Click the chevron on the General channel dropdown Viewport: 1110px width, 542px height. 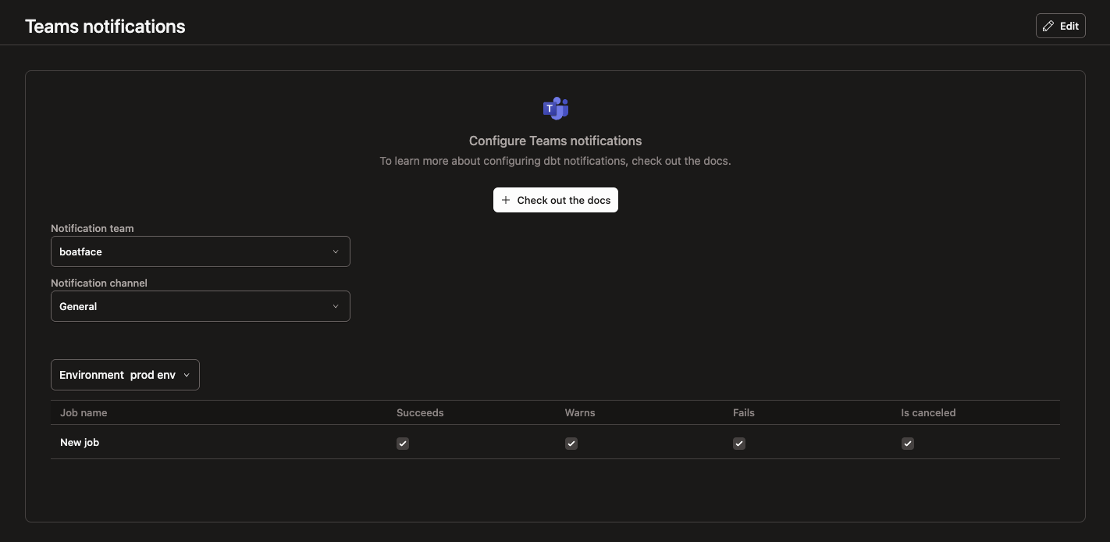pos(336,306)
